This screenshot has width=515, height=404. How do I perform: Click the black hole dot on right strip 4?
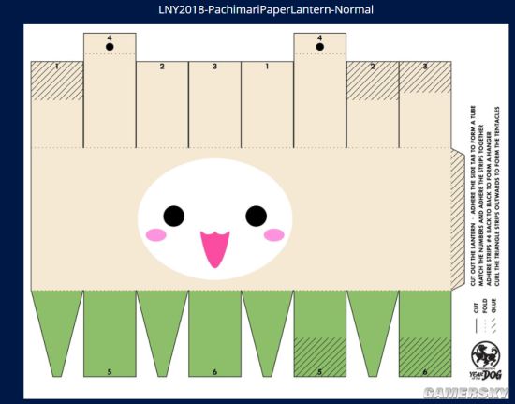(320, 47)
